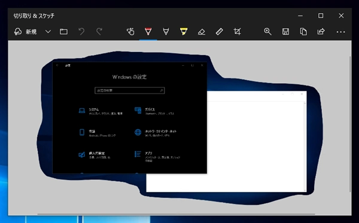Redo the last action
The height and width of the screenshot is (223, 359).
[x=99, y=32]
